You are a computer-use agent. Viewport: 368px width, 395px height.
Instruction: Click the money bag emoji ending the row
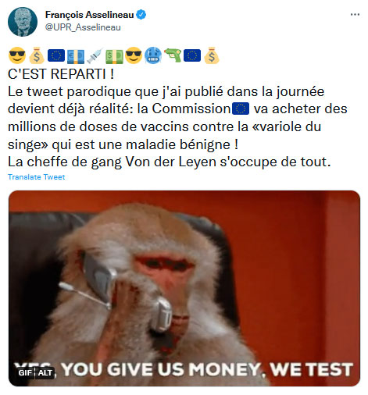212,55
